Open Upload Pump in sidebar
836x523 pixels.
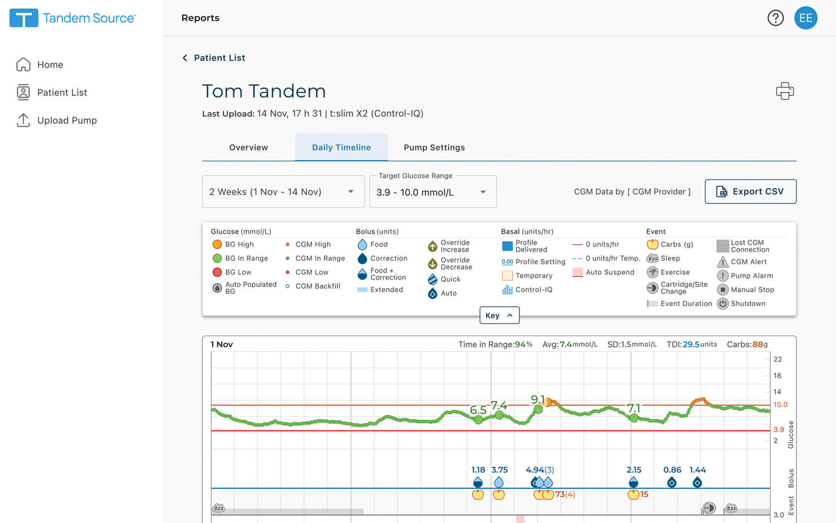pyautogui.click(x=67, y=120)
